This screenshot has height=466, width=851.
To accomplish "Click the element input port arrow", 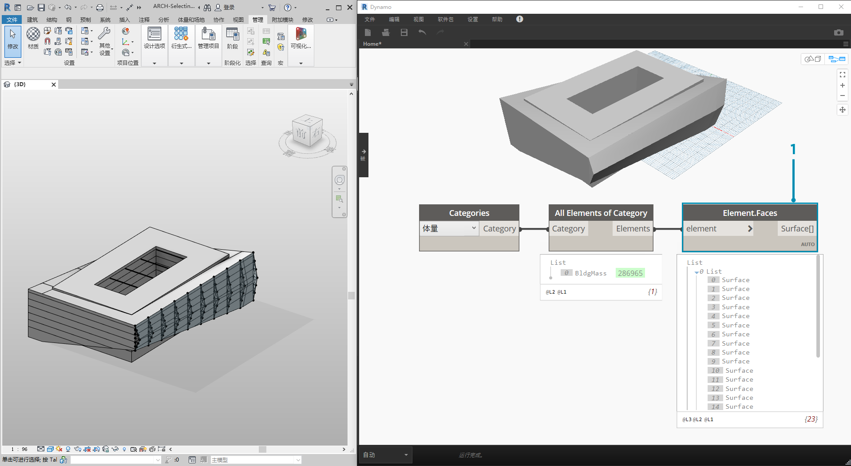I will click(x=750, y=229).
